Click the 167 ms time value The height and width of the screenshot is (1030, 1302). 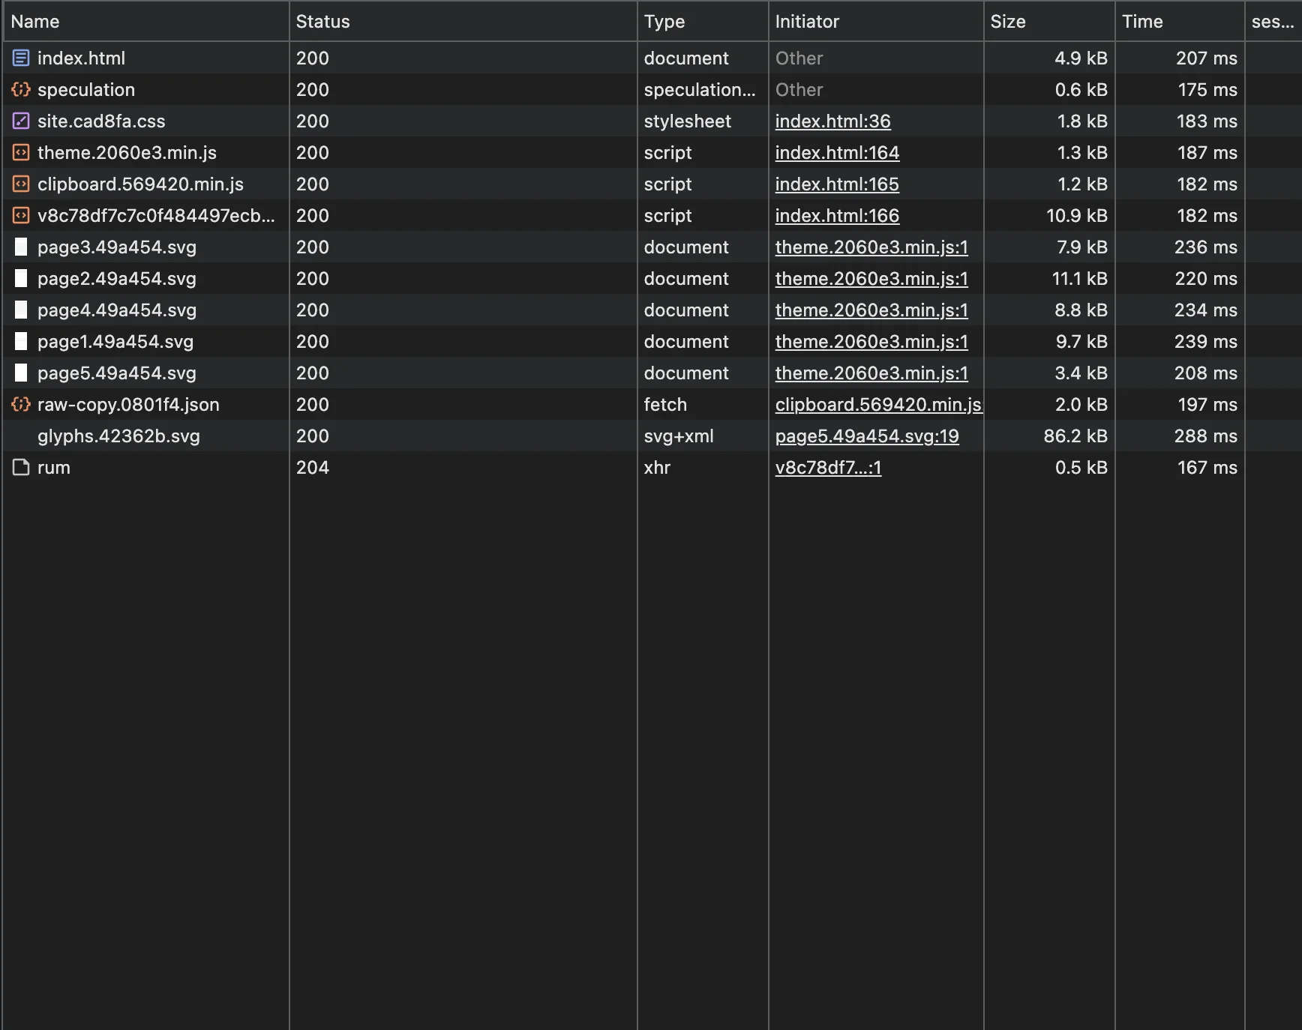click(1207, 467)
